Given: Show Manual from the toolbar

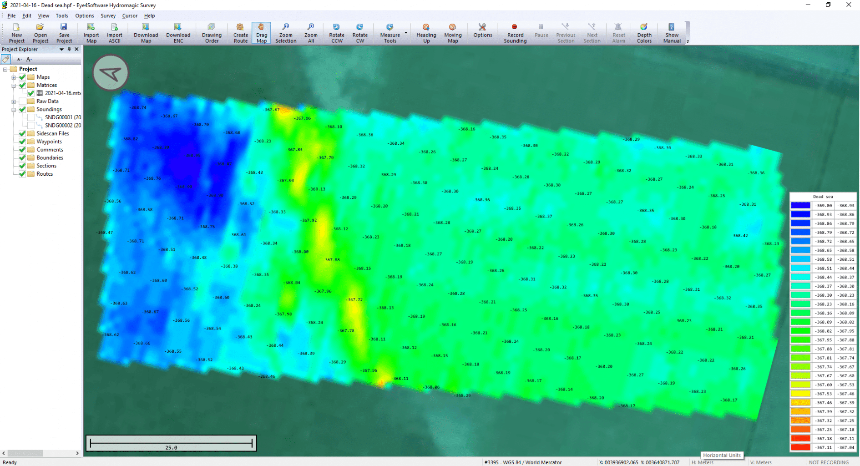Looking at the screenshot, I should (672, 33).
